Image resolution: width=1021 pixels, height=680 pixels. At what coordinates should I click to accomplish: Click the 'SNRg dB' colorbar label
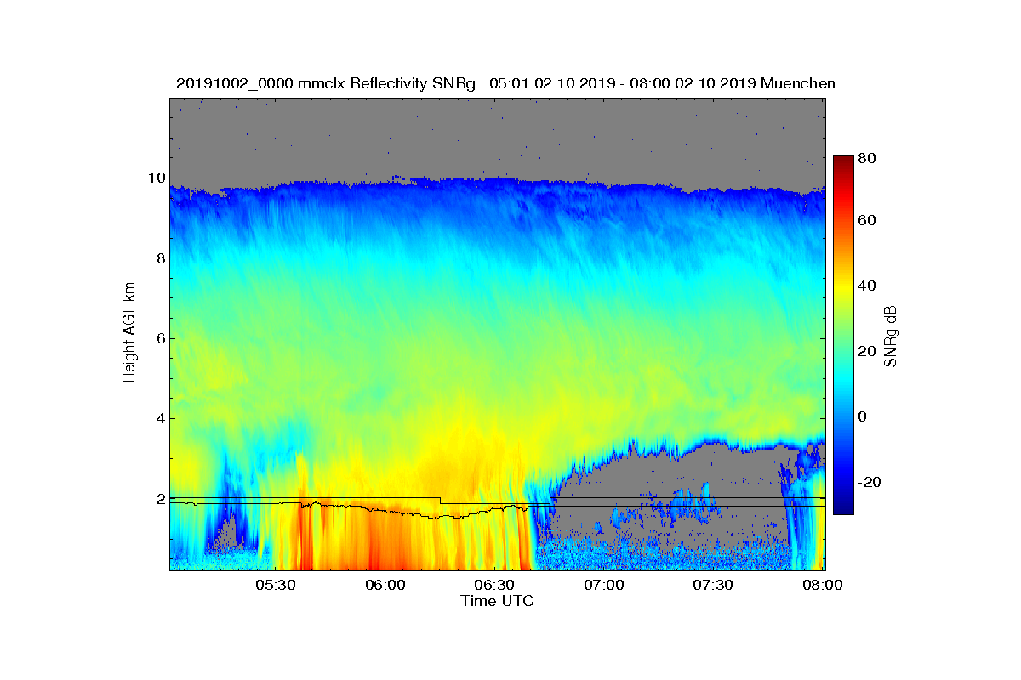(891, 337)
